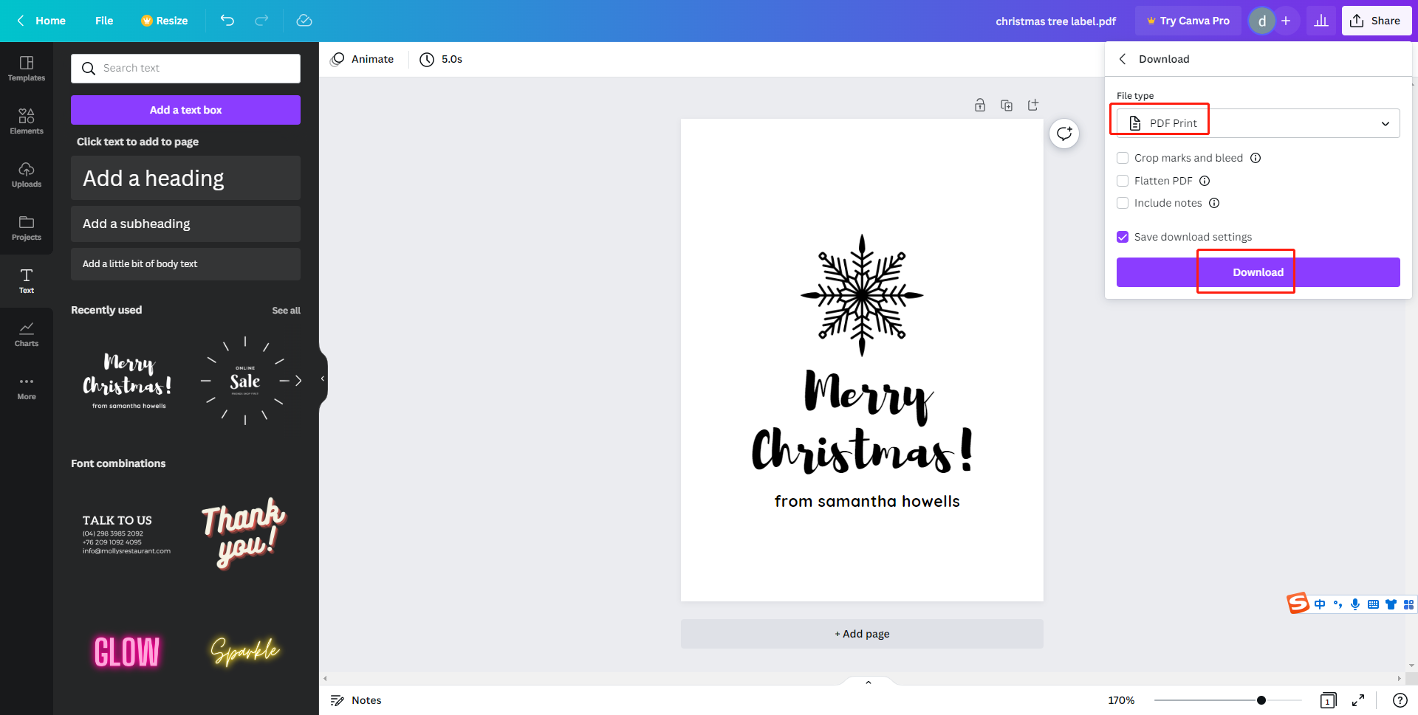Add a little bit of body text

(x=185, y=263)
